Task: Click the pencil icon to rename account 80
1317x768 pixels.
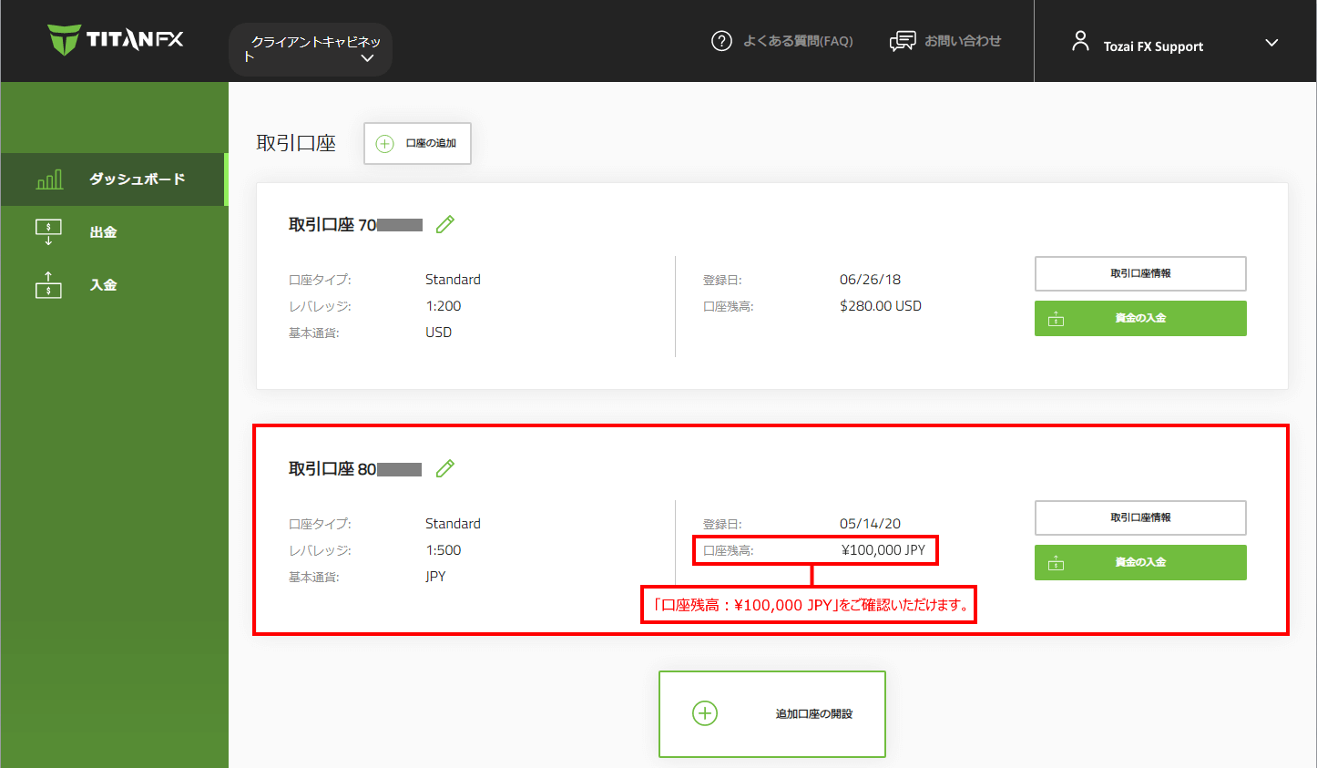Action: click(x=445, y=468)
